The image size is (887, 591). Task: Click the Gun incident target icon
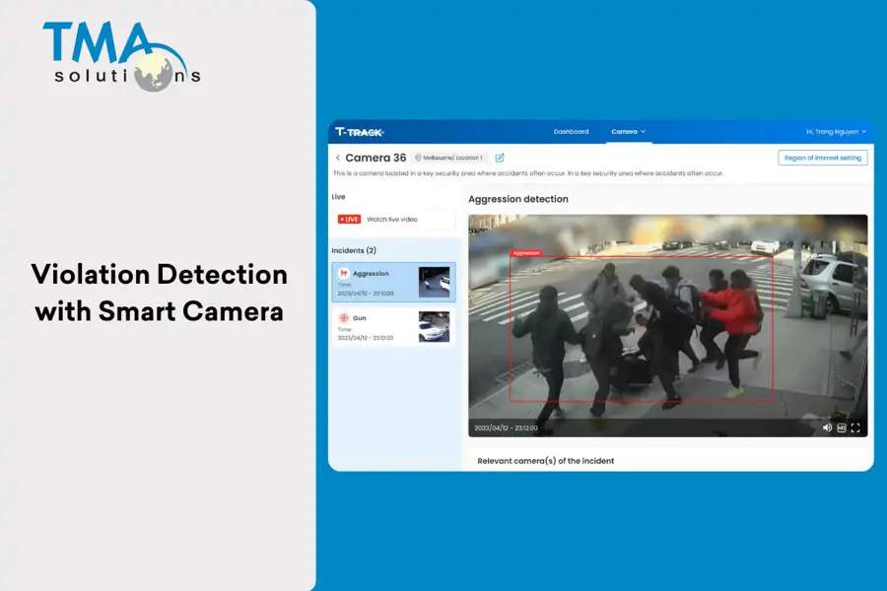point(343,318)
